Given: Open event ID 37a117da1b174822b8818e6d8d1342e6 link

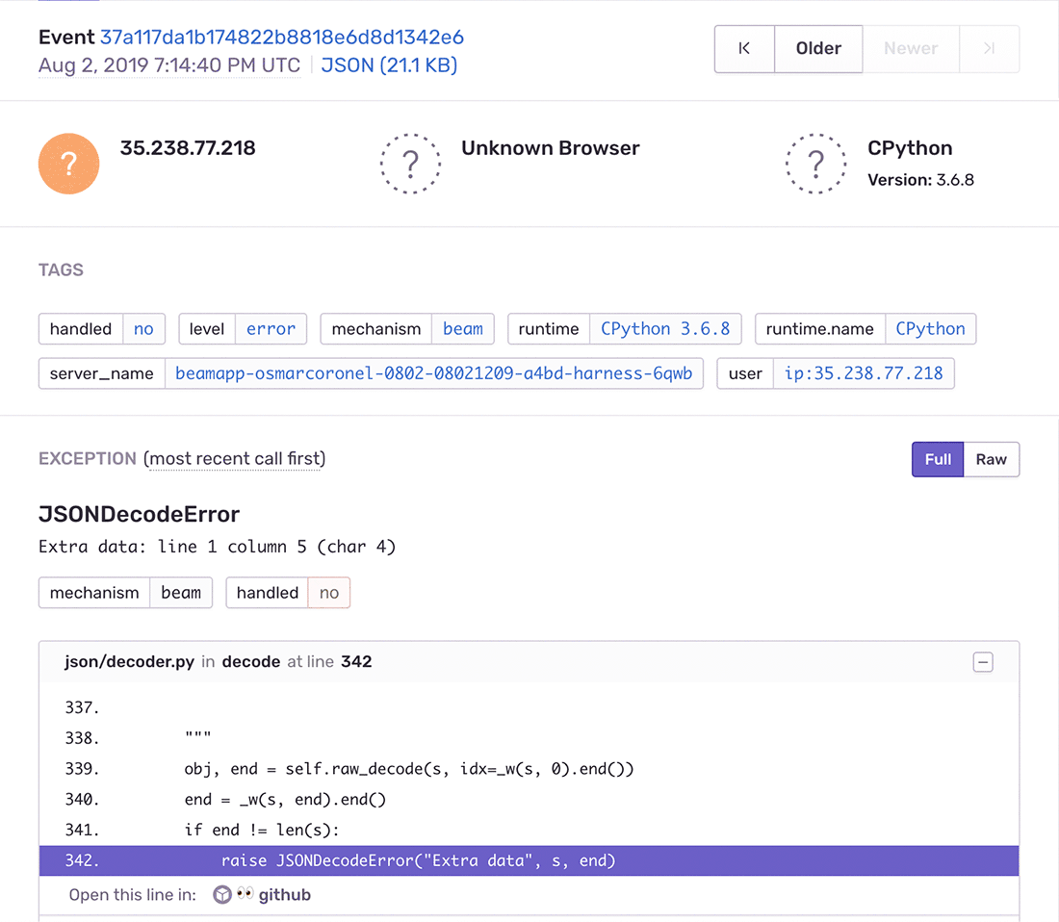Looking at the screenshot, I should [282, 38].
